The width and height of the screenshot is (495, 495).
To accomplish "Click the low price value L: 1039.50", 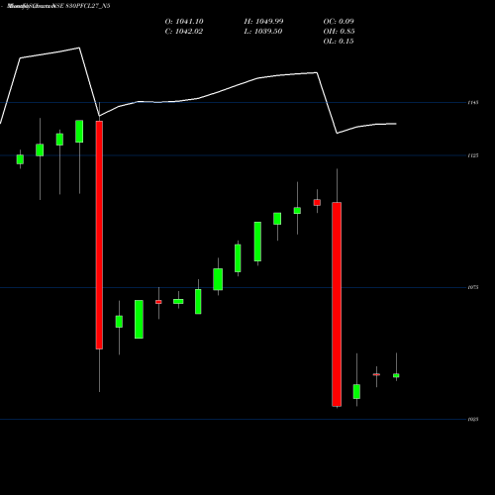I will (x=263, y=32).
